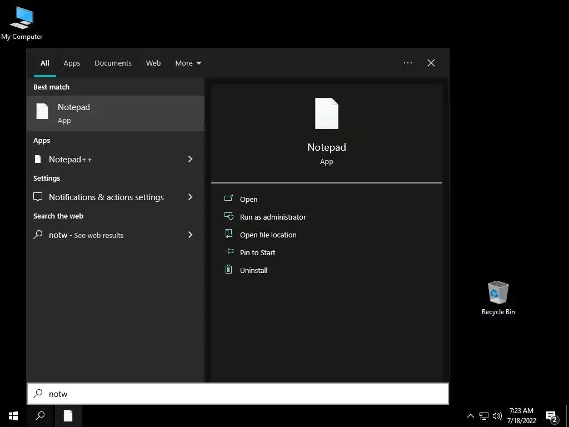Open the network tray icon

point(484,416)
